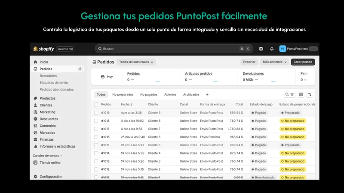
Task: Select the Abiertos tab
Action: (x=170, y=94)
